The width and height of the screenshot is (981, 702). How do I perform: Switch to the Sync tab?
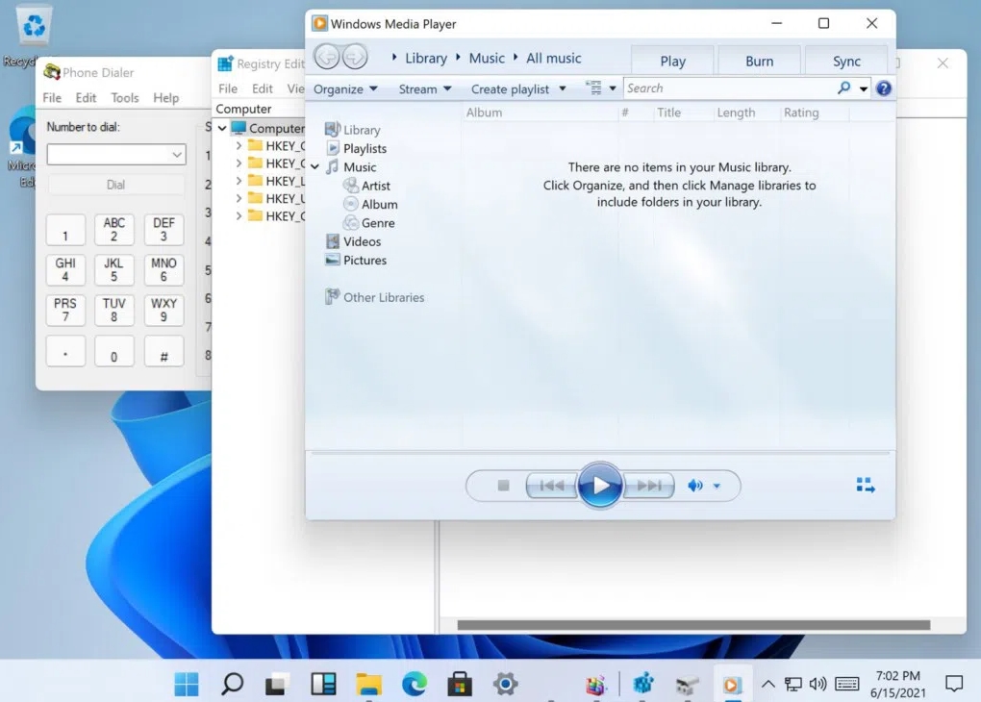click(846, 61)
